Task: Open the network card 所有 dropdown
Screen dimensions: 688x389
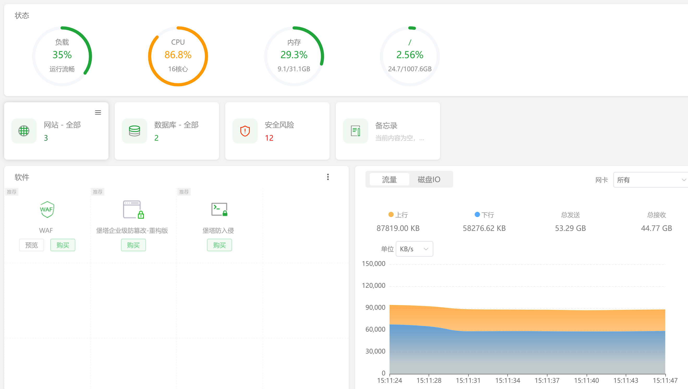Action: point(651,180)
